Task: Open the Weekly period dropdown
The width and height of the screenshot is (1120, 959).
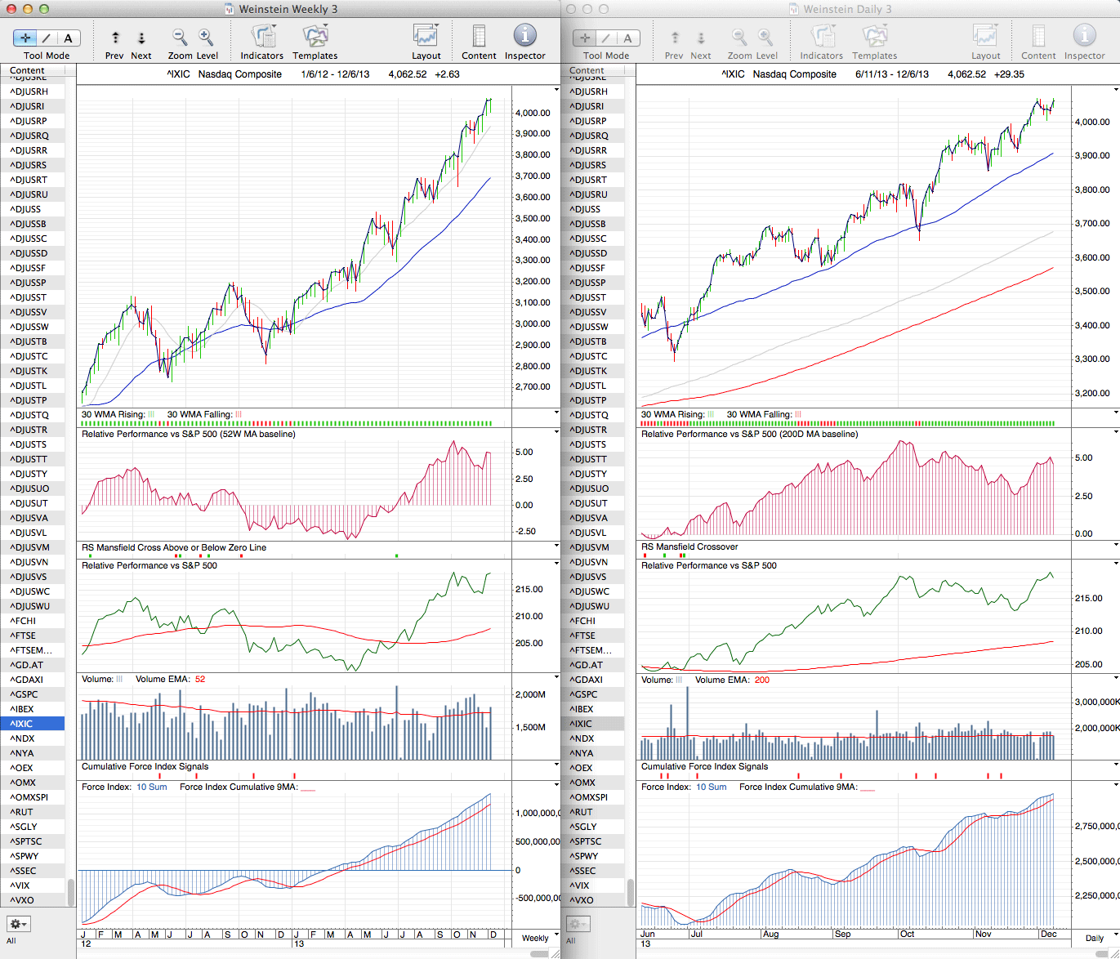Action: [540, 937]
